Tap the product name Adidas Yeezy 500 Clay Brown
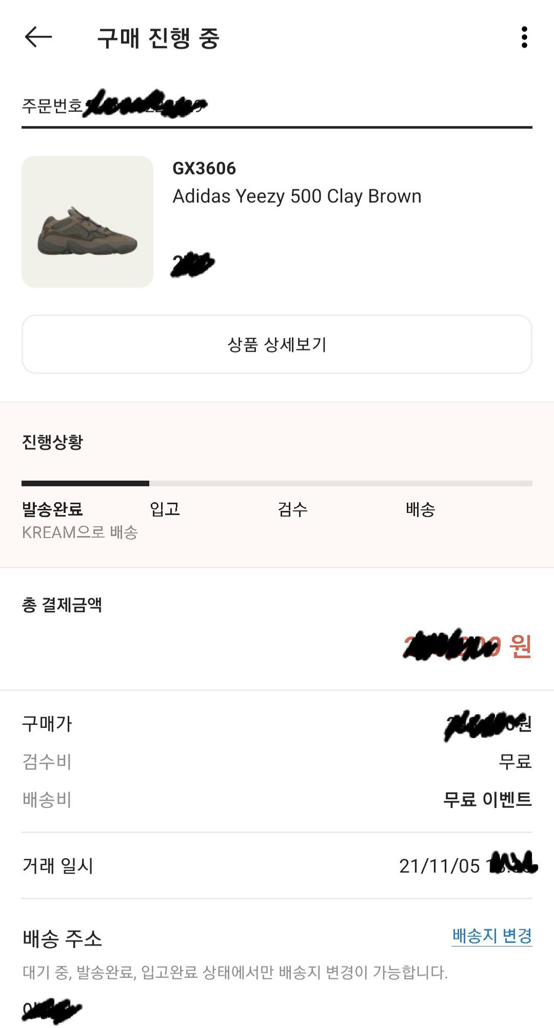 tap(297, 196)
